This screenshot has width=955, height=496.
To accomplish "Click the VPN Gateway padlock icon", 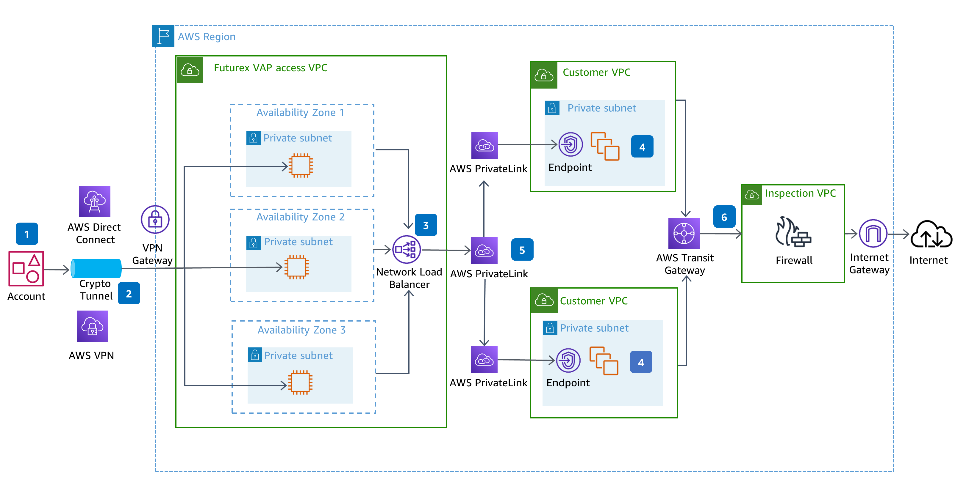I will click(x=155, y=220).
